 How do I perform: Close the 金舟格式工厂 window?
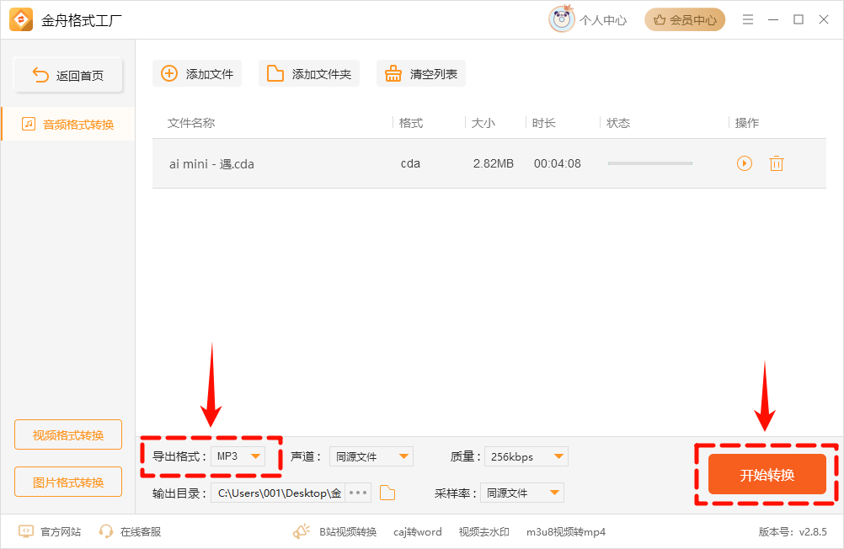pyautogui.click(x=824, y=20)
